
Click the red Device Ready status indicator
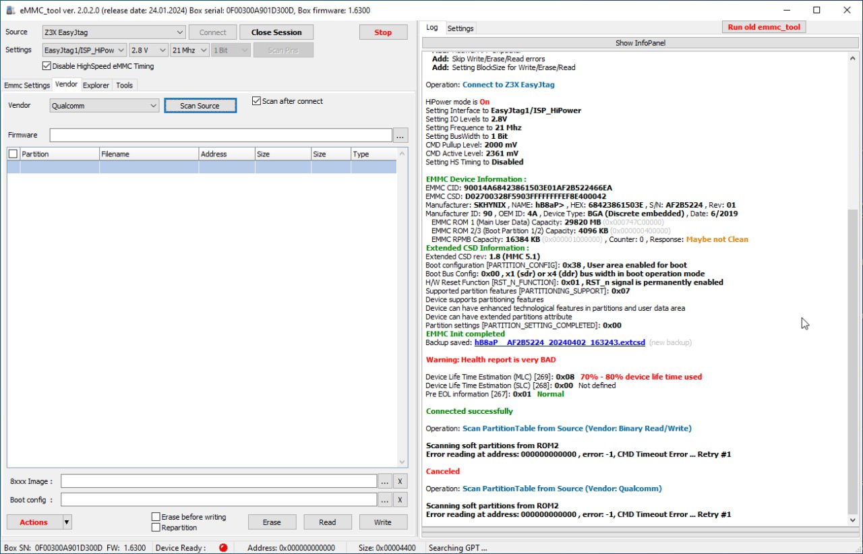coord(223,548)
